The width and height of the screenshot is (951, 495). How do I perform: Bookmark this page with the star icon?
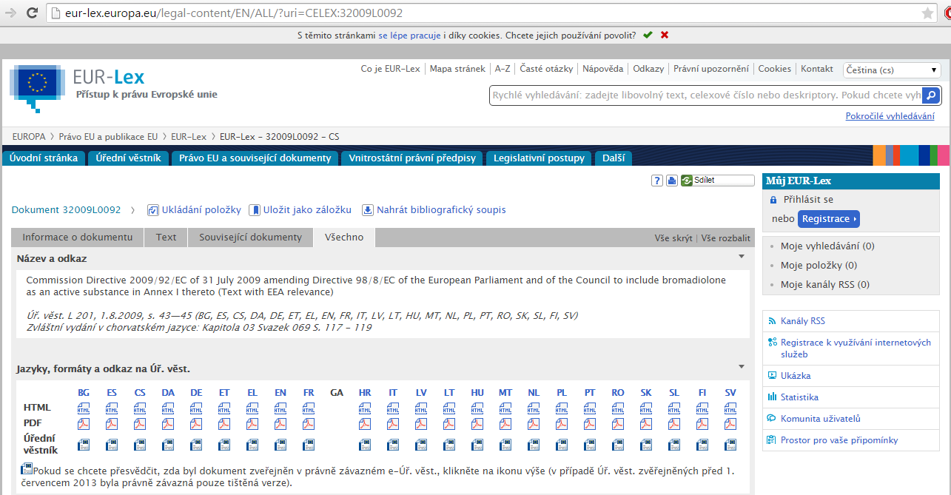click(928, 13)
